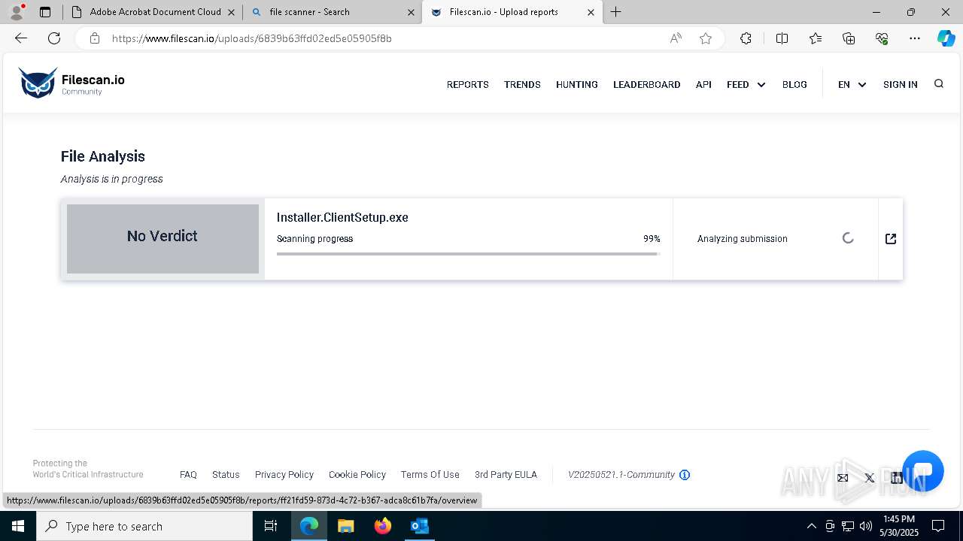Click the Read aloud icon in address bar
The height and width of the screenshot is (541, 963).
676,38
